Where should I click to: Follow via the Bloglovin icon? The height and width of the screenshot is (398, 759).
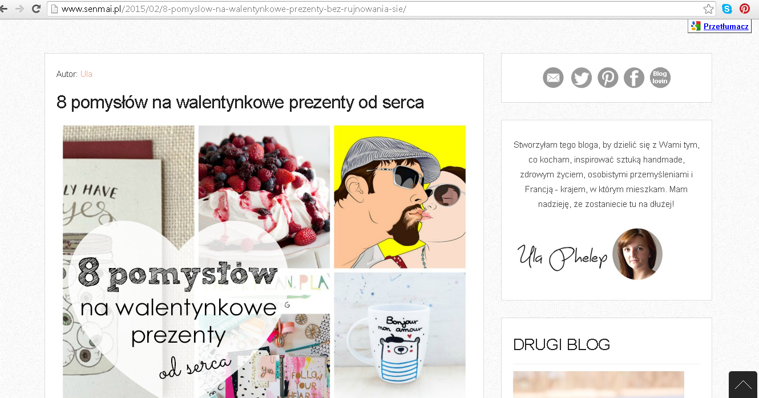[660, 78]
